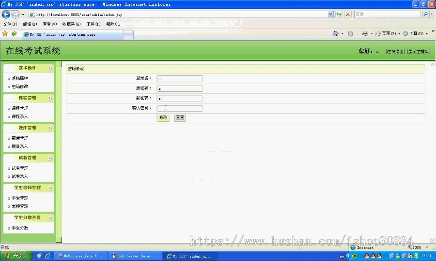Collapse the 课程管理 sidebar section
The width and height of the screenshot is (436, 261).
pyautogui.click(x=49, y=98)
